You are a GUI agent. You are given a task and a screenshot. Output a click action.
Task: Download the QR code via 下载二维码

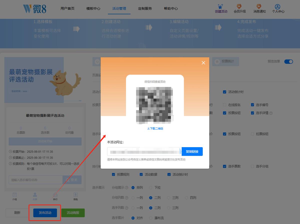[155, 128]
